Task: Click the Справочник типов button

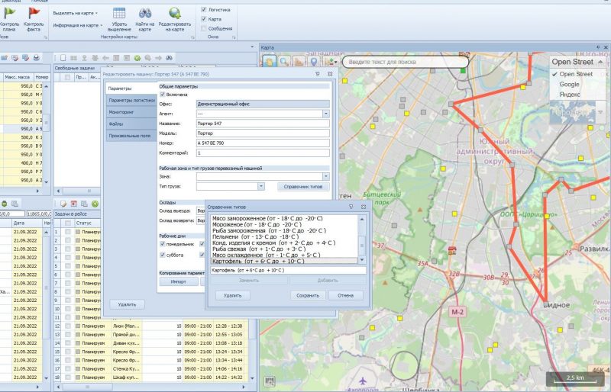Action: coord(303,186)
